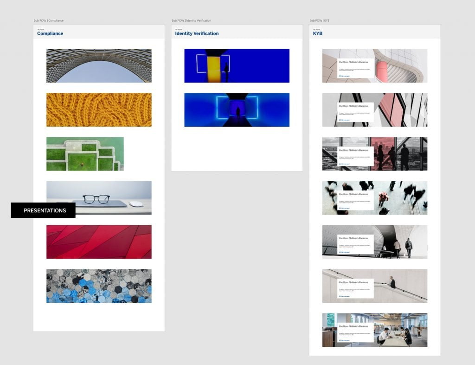Select the 'Sub POVs | KYB' artboard label
Screen dimensions: 475x365
coord(319,20)
